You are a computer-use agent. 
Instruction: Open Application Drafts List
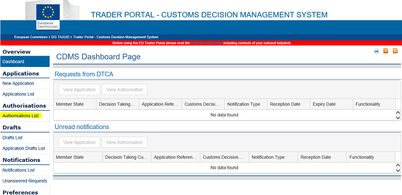point(24,148)
